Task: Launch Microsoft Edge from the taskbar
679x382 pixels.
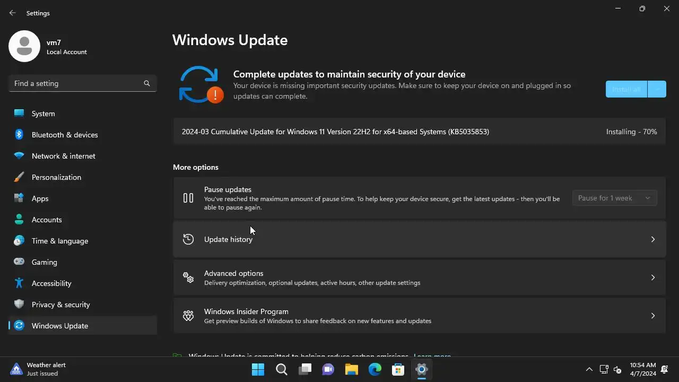Action: 375,369
